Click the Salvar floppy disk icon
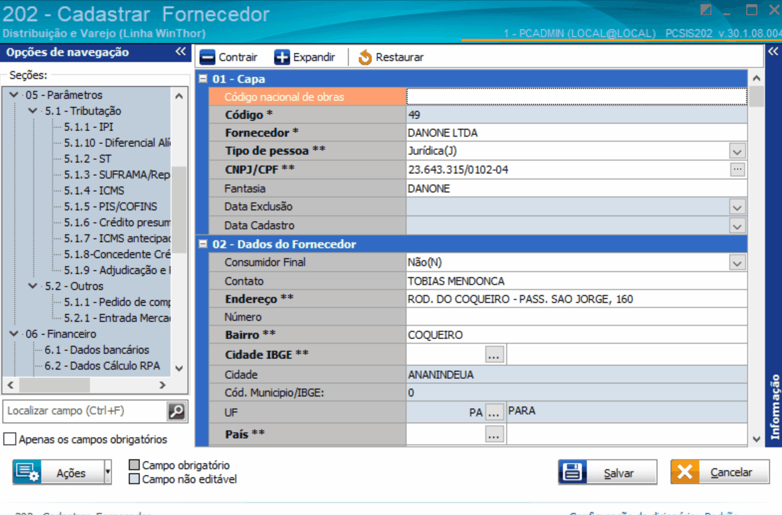This screenshot has height=515, width=782. point(572,472)
